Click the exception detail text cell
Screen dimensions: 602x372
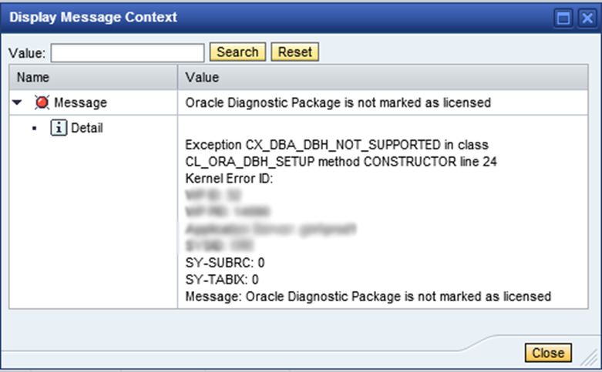383,212
